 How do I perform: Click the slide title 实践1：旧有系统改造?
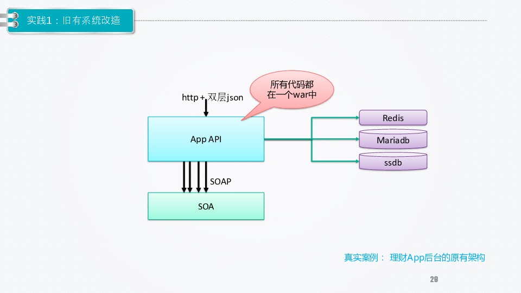pos(73,21)
